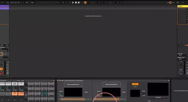Click the Rand button in the drum rack
The height and width of the screenshot is (102, 188).
pyautogui.click(x=19, y=80)
